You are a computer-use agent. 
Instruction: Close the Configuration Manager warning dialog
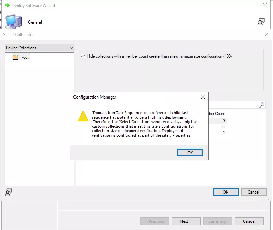(x=203, y=97)
